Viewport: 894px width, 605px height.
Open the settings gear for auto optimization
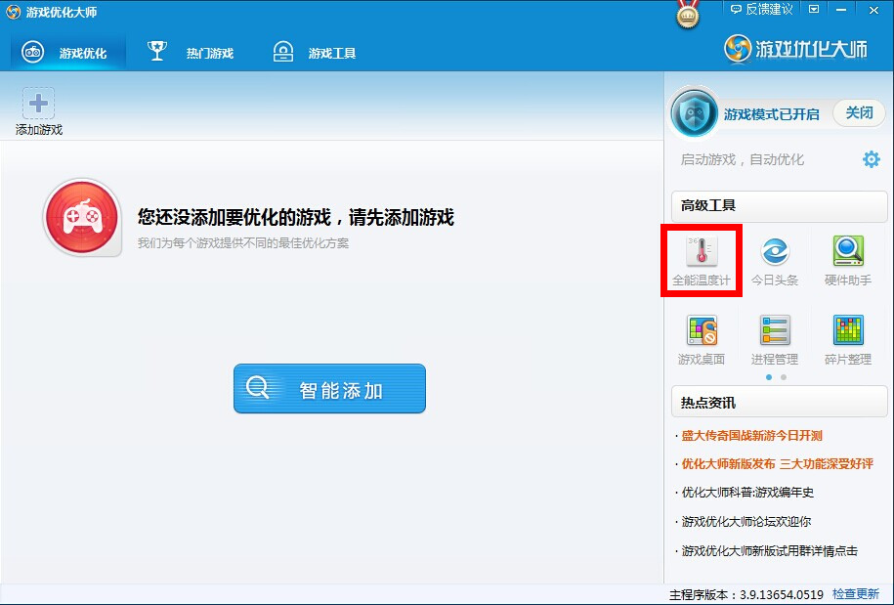coord(872,159)
